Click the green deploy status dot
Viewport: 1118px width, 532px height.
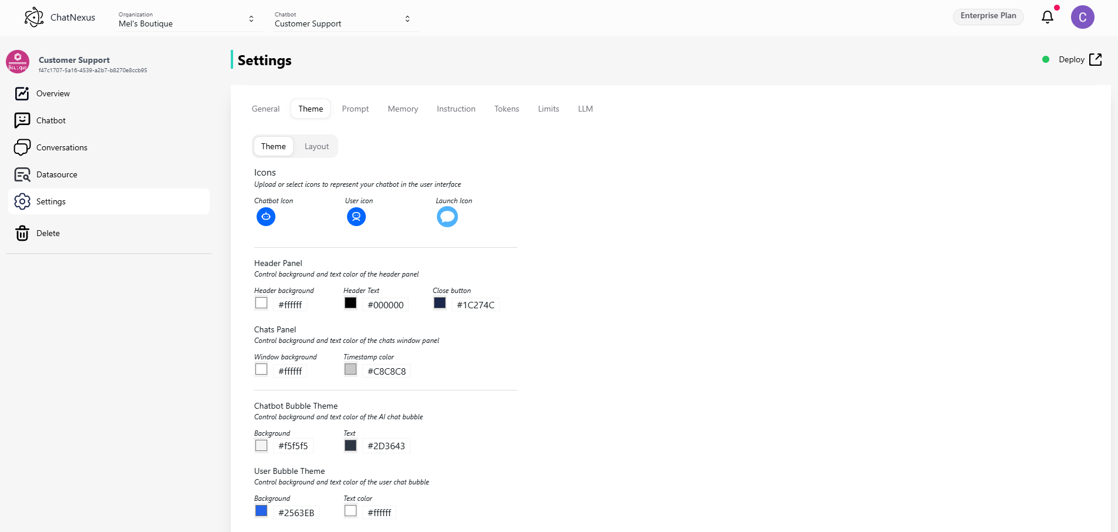coord(1046,59)
